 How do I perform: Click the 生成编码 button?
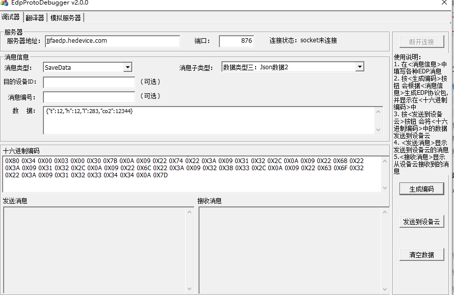point(421,189)
